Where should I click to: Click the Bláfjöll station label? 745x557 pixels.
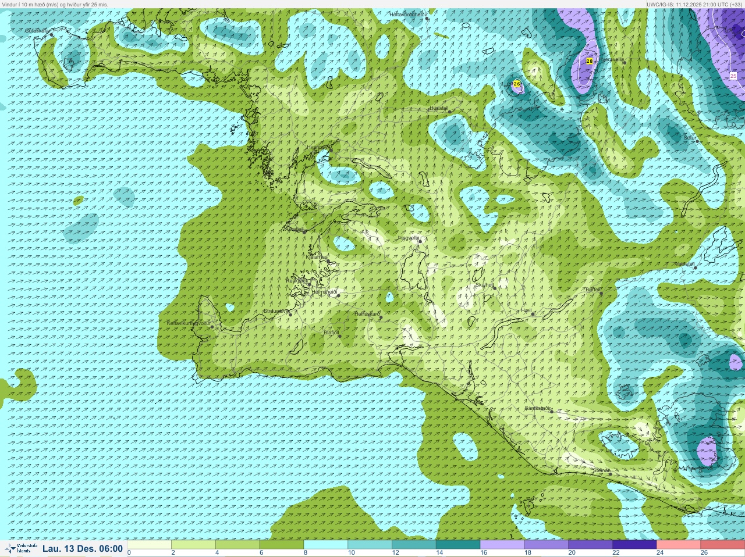[x=331, y=333]
